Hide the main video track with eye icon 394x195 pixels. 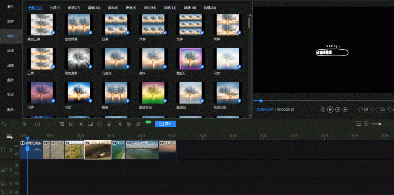coord(16,146)
